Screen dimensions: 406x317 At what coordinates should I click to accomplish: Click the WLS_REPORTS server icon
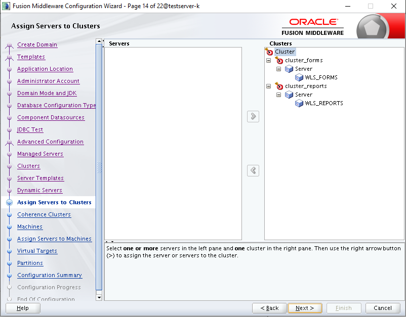click(x=299, y=103)
